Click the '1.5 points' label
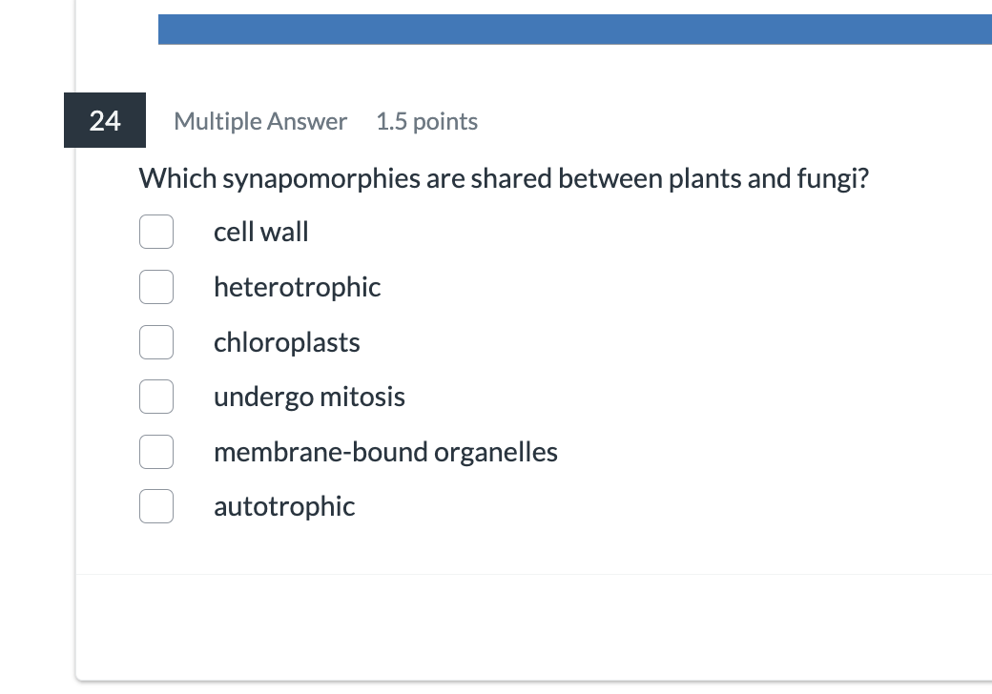This screenshot has width=992, height=694. [426, 121]
